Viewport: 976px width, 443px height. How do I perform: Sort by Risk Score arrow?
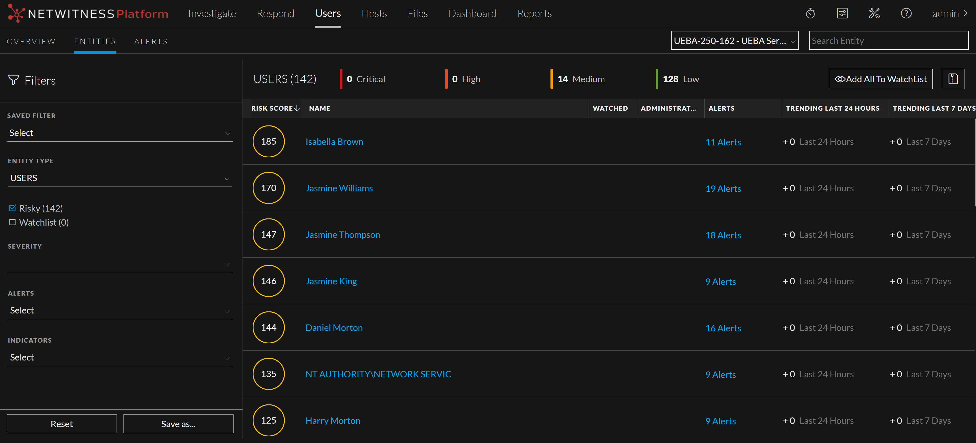coord(297,108)
